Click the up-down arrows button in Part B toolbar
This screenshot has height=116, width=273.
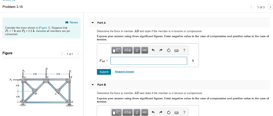pos(137,112)
